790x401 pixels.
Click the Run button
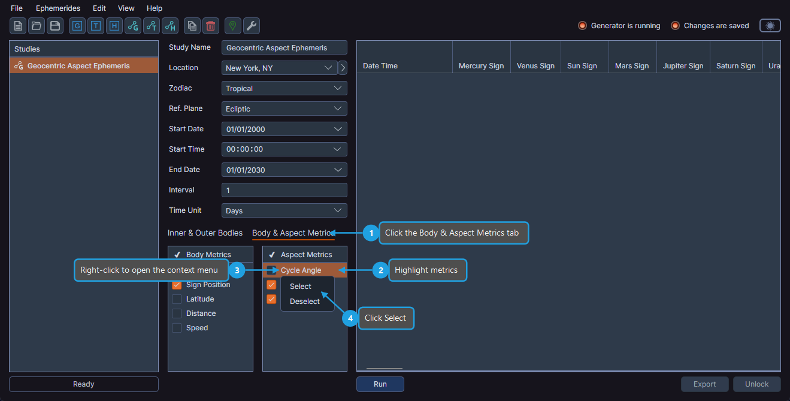[x=380, y=384]
